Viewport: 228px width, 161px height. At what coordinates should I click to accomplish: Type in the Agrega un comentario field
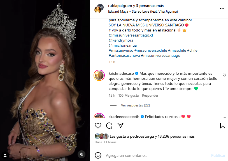point(154,155)
